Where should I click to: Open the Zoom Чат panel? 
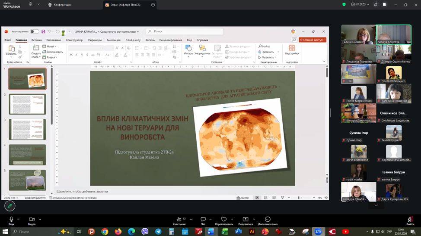click(x=203, y=219)
